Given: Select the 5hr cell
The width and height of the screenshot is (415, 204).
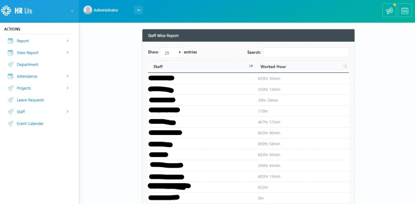Looking at the screenshot, I should (x=261, y=198).
